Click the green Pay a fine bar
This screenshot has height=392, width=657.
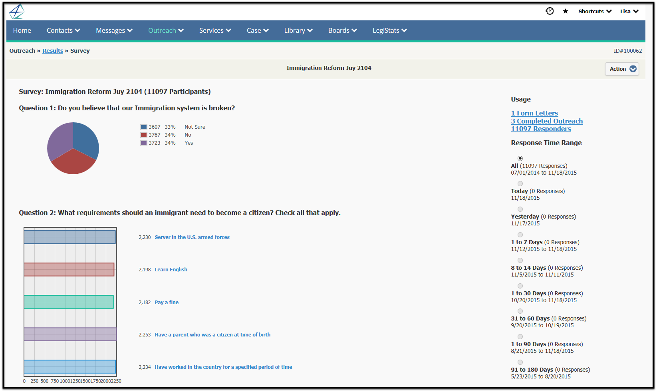tap(69, 302)
